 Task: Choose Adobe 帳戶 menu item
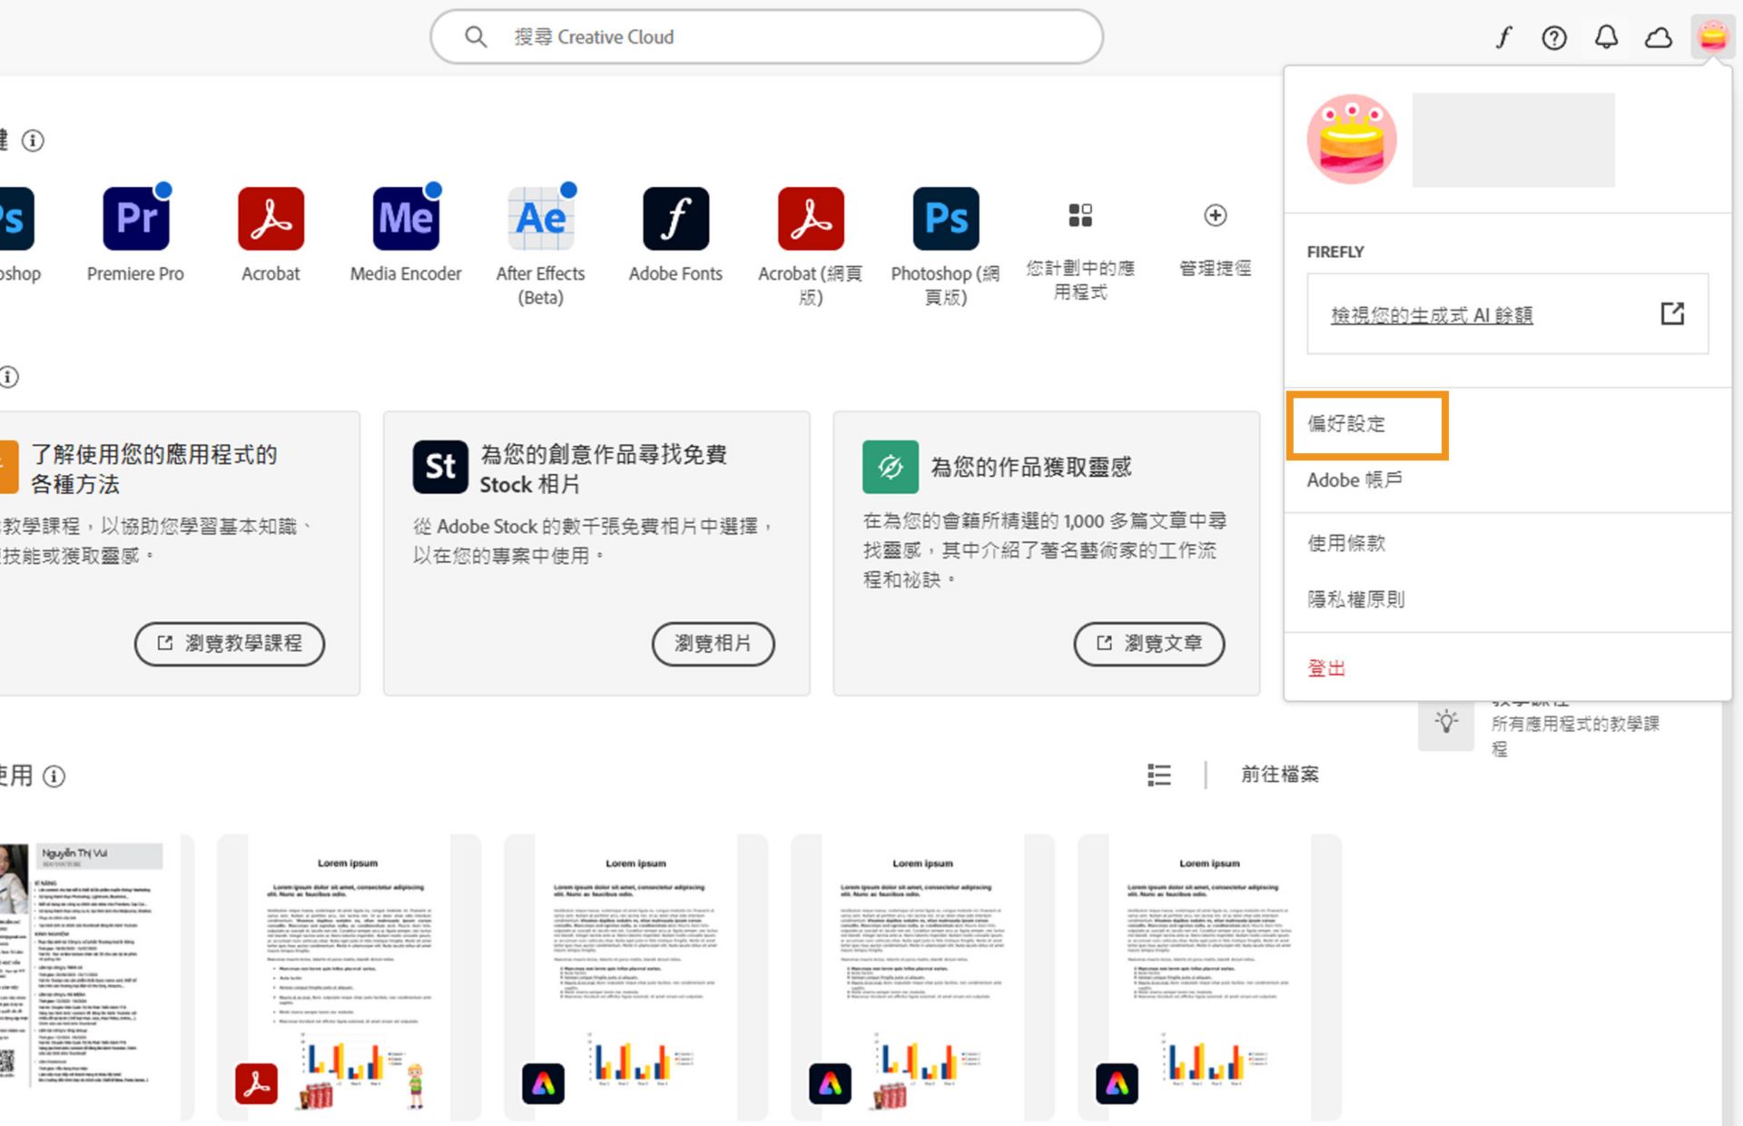click(1354, 480)
